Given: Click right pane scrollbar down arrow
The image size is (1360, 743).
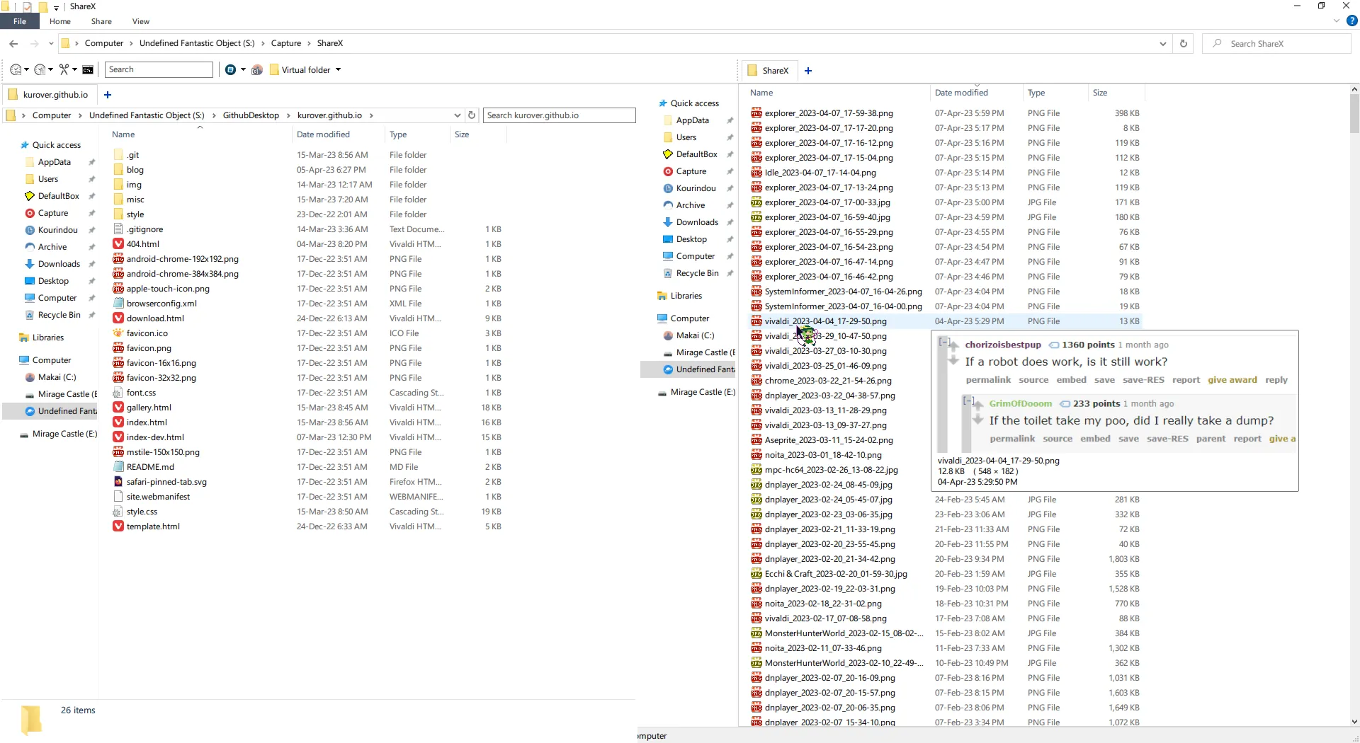Looking at the screenshot, I should click(x=1354, y=722).
